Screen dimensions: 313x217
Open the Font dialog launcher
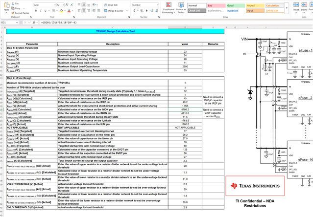click(x=74, y=17)
